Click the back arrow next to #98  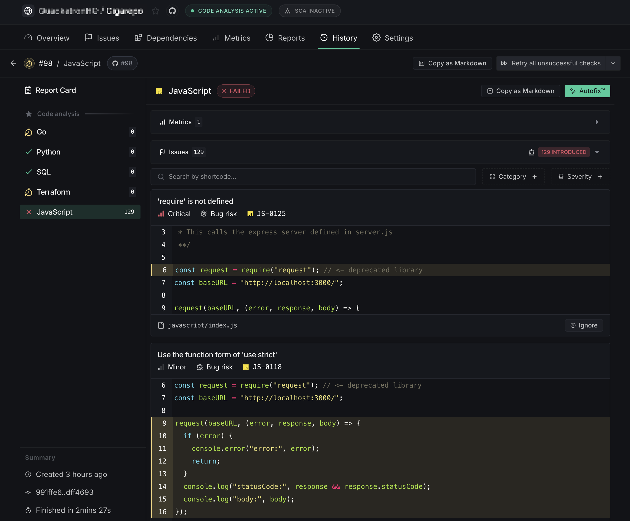pos(13,63)
